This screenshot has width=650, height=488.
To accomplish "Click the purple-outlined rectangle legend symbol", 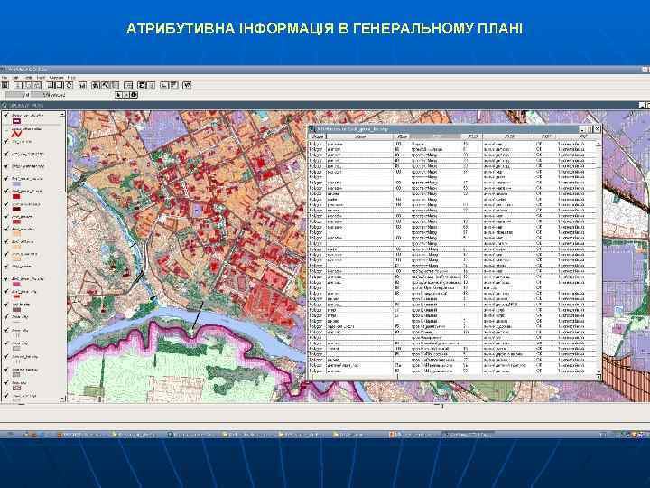I will click(x=16, y=121).
